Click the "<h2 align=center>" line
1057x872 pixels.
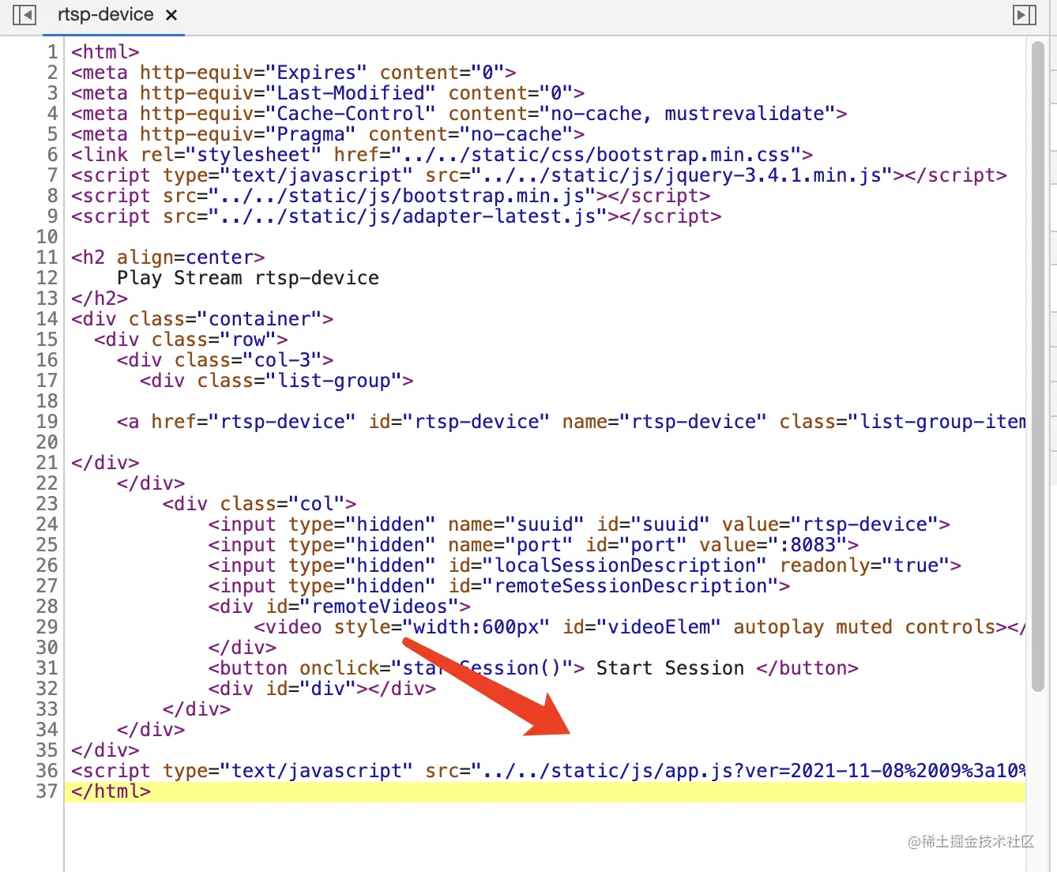[x=167, y=257]
